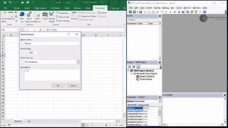Open VBA Help question mark icon

pos(204,12)
